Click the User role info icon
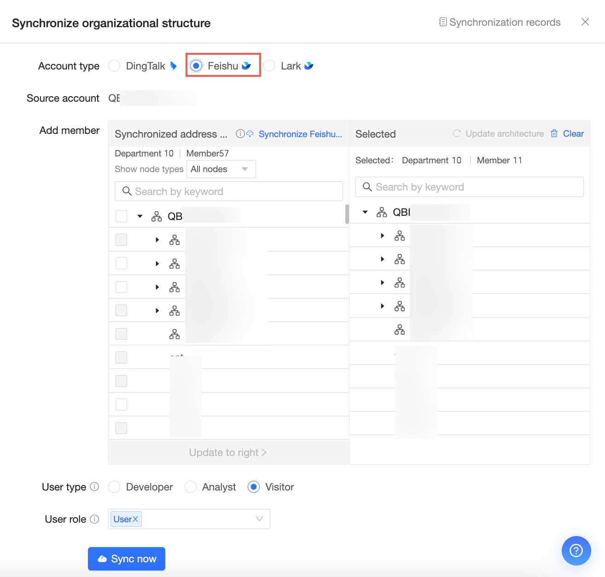This screenshot has height=577, width=605. pos(94,519)
